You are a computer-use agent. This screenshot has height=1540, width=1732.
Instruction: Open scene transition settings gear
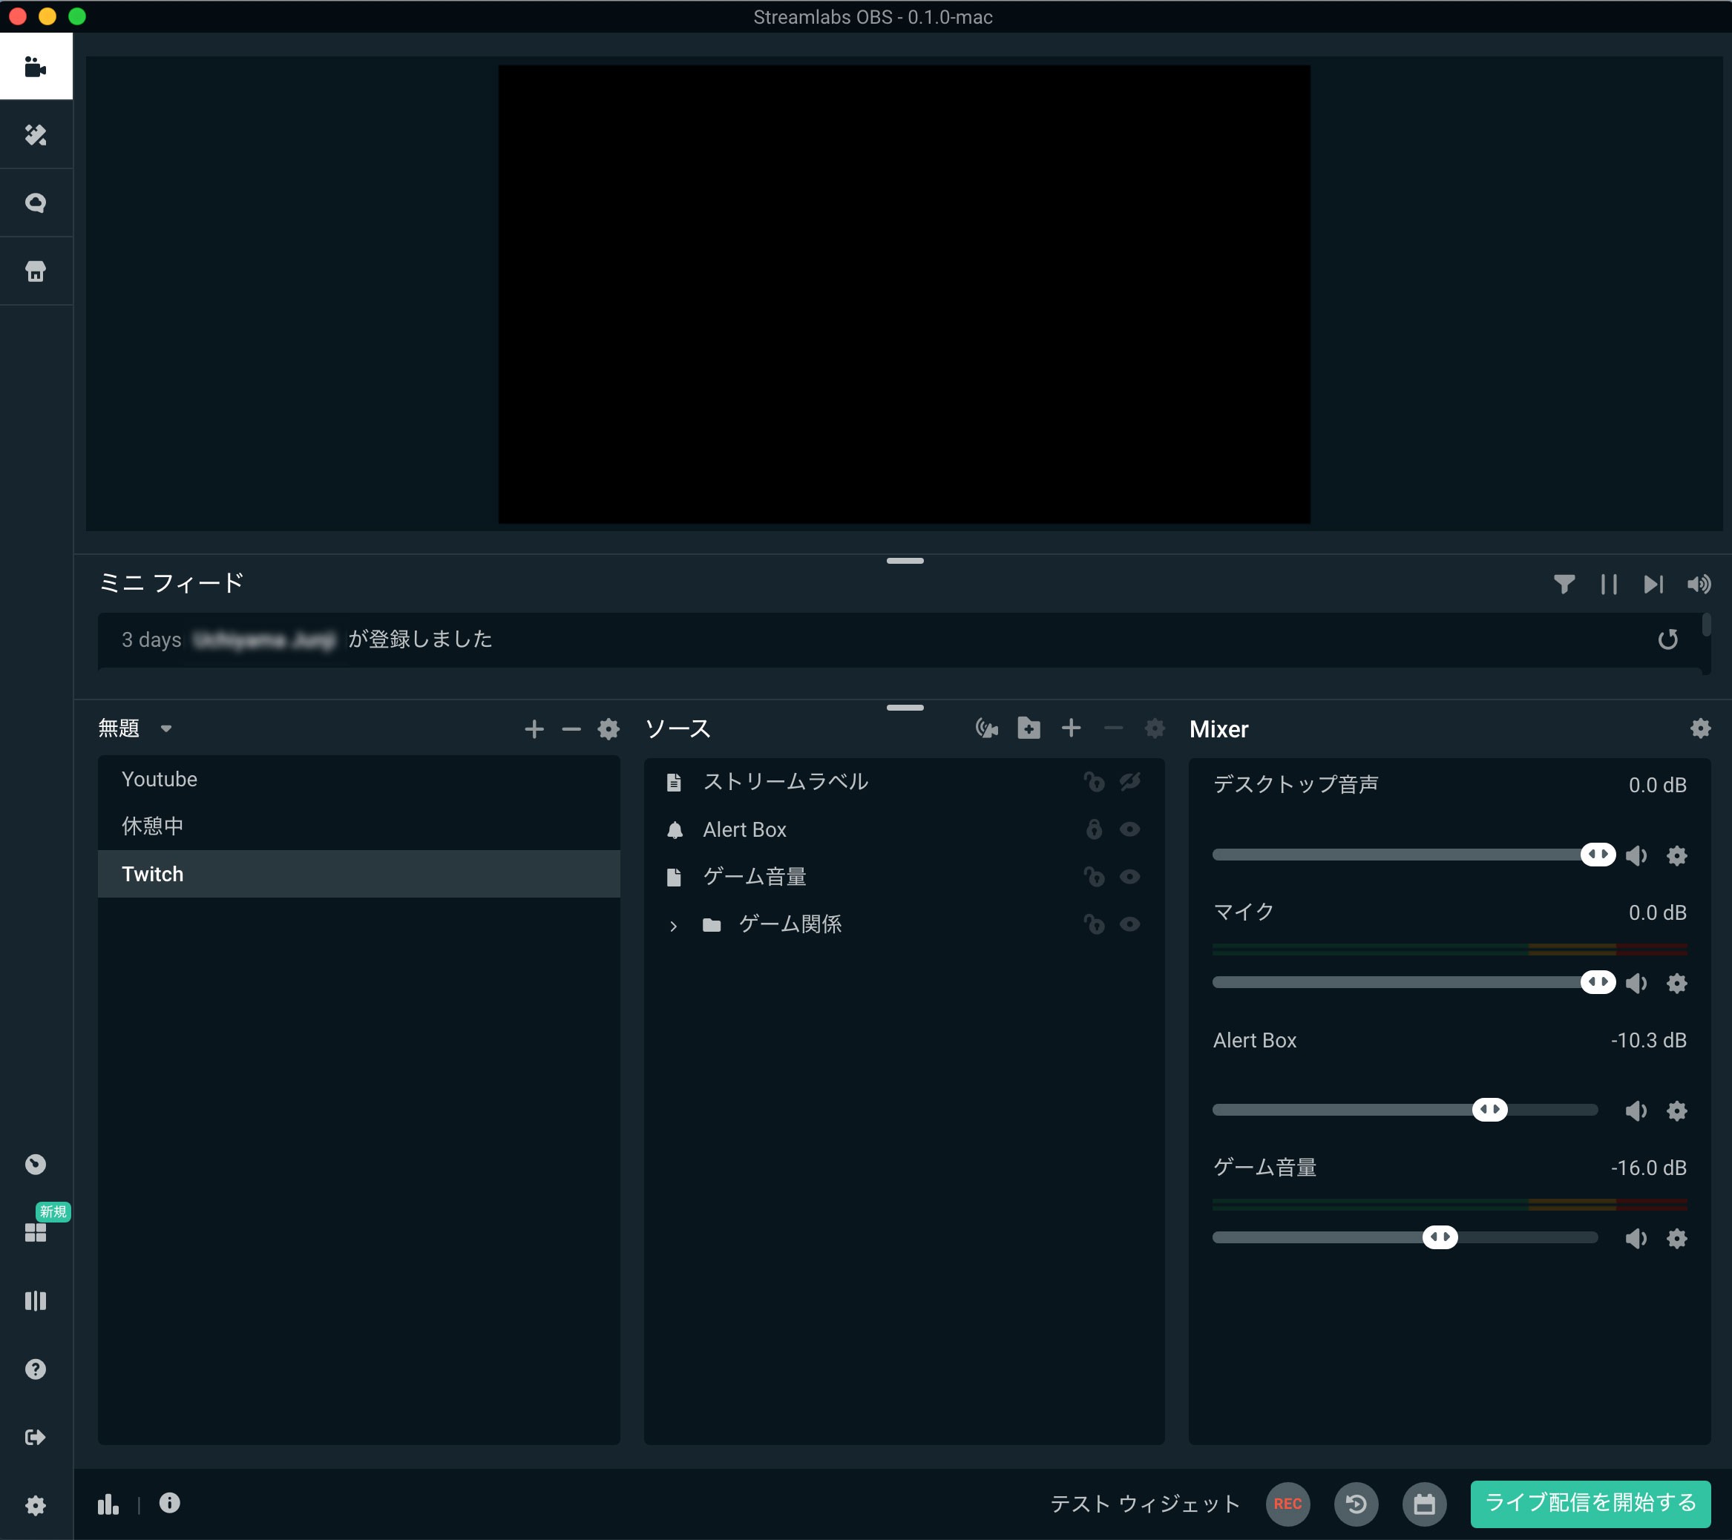point(609,728)
